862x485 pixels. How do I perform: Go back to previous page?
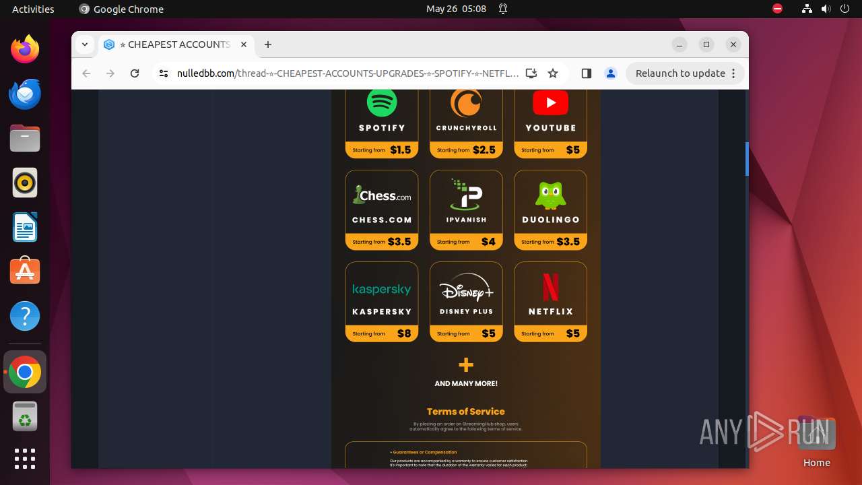tap(86, 73)
